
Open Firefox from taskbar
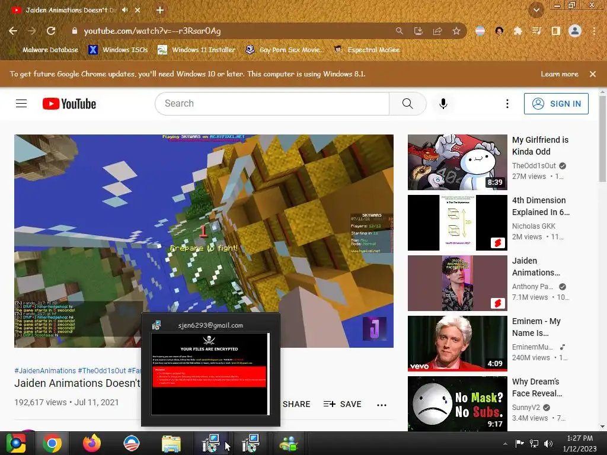(92, 443)
